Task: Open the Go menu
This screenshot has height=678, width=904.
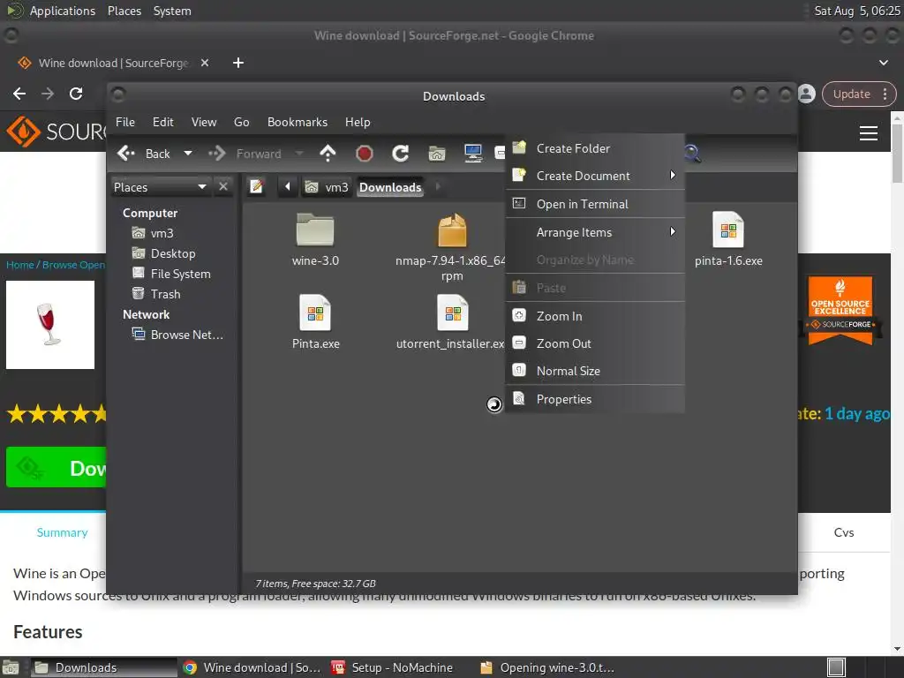Action: pyautogui.click(x=242, y=122)
